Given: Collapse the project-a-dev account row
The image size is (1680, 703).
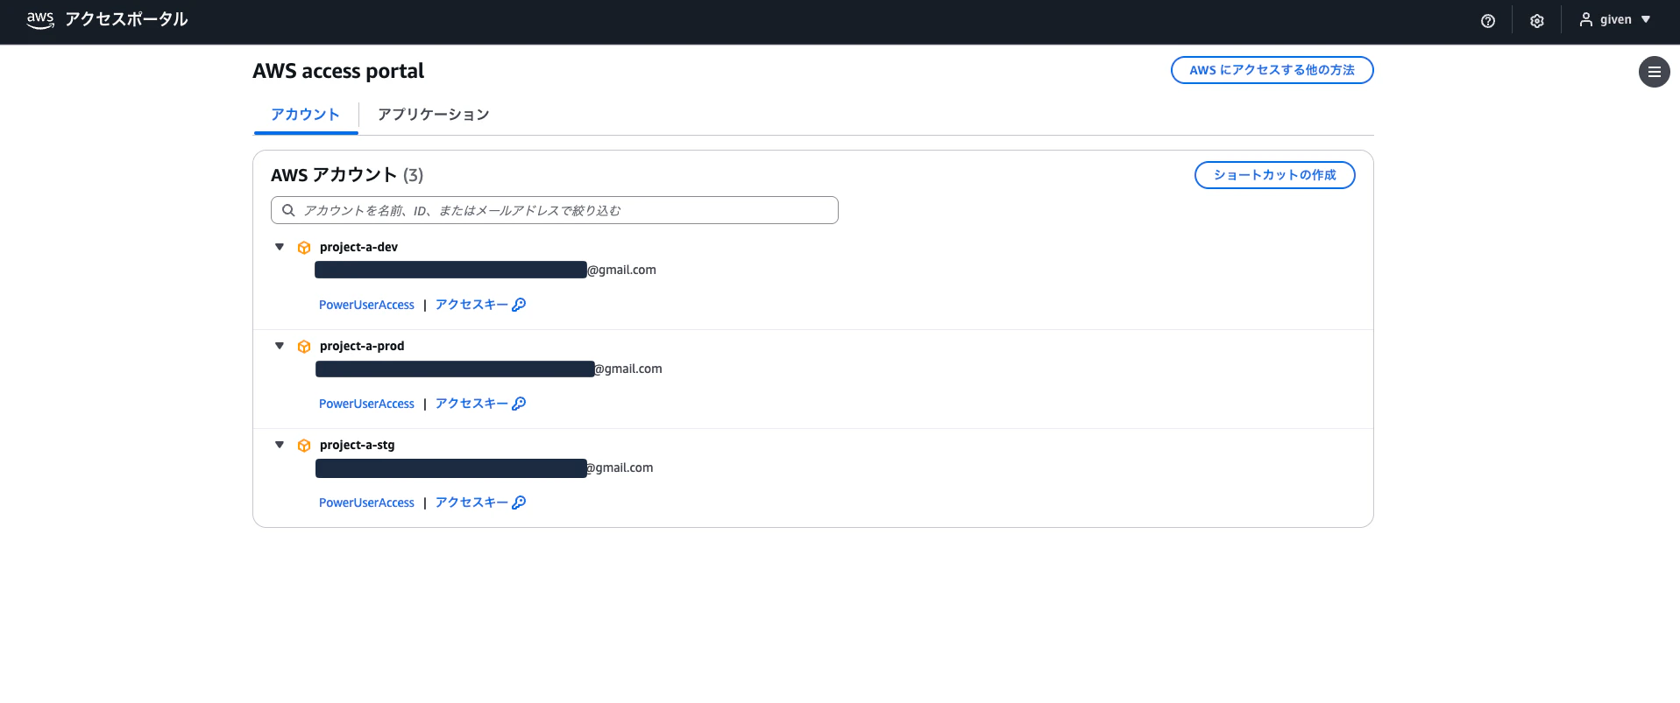Looking at the screenshot, I should [280, 247].
